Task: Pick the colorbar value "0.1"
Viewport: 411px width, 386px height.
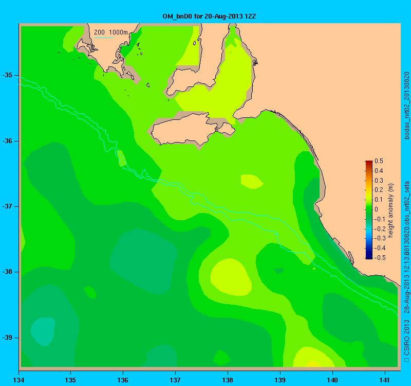Action: point(379,200)
